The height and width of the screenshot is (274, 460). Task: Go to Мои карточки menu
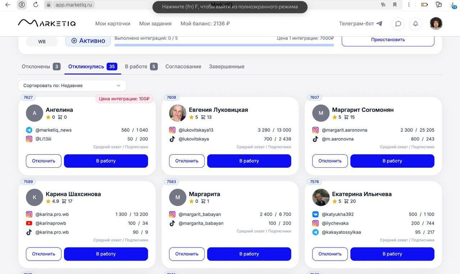[x=113, y=23]
